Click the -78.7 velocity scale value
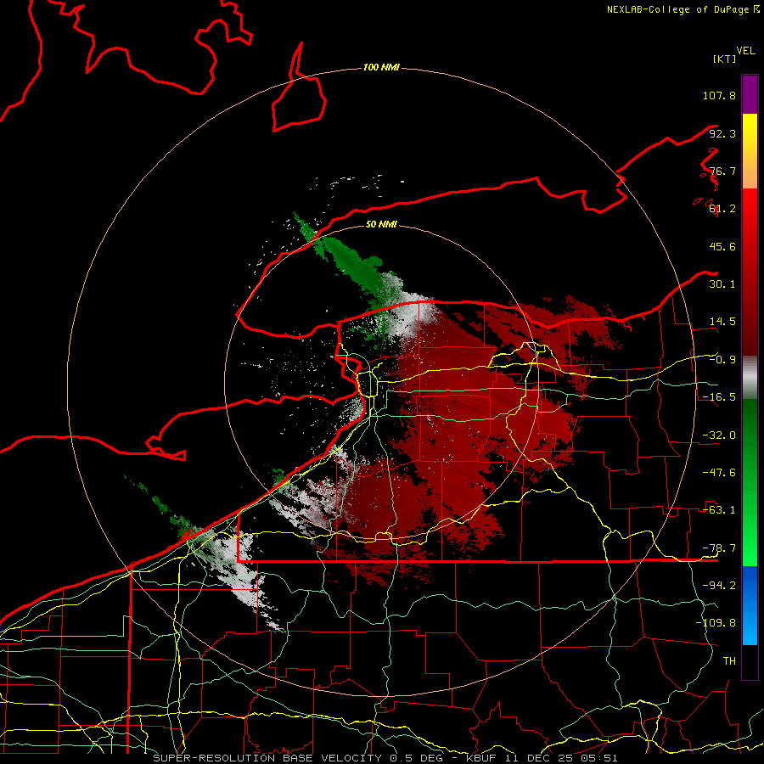The width and height of the screenshot is (764, 764). (x=719, y=548)
